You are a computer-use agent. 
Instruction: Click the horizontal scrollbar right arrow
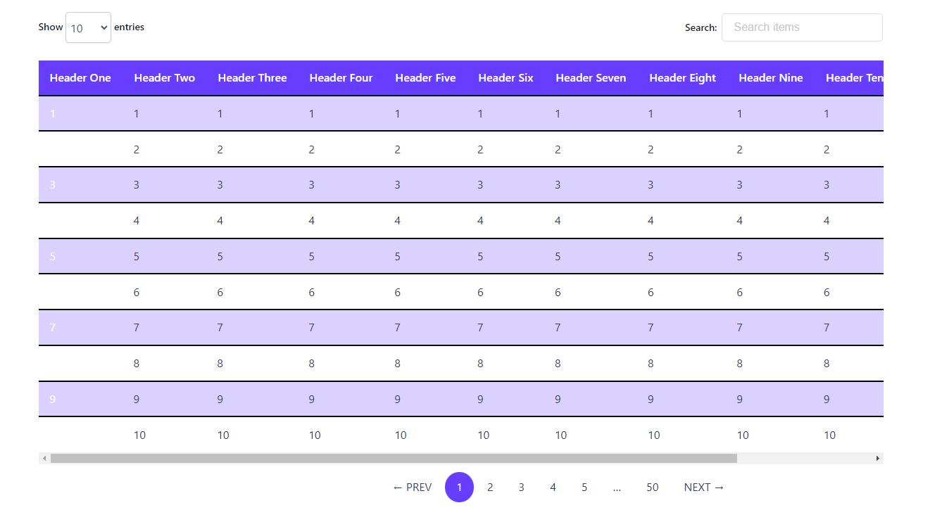877,458
